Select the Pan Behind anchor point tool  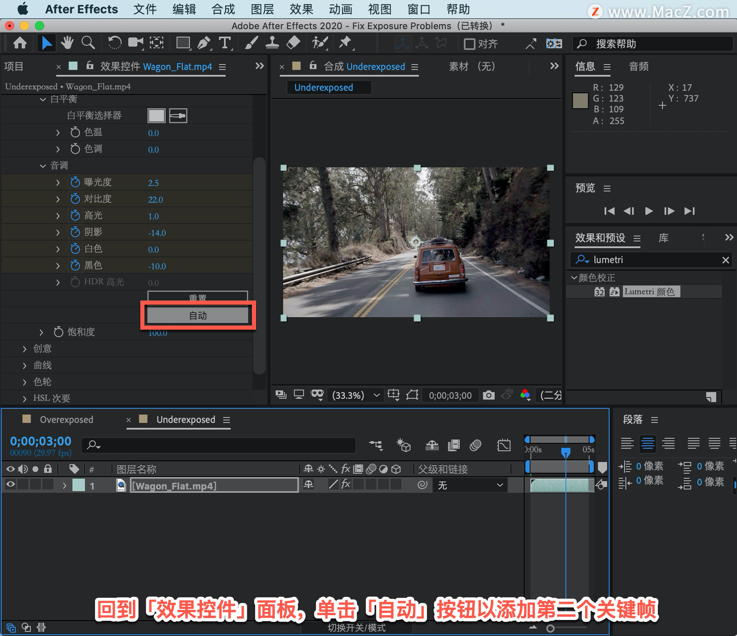pos(157,43)
